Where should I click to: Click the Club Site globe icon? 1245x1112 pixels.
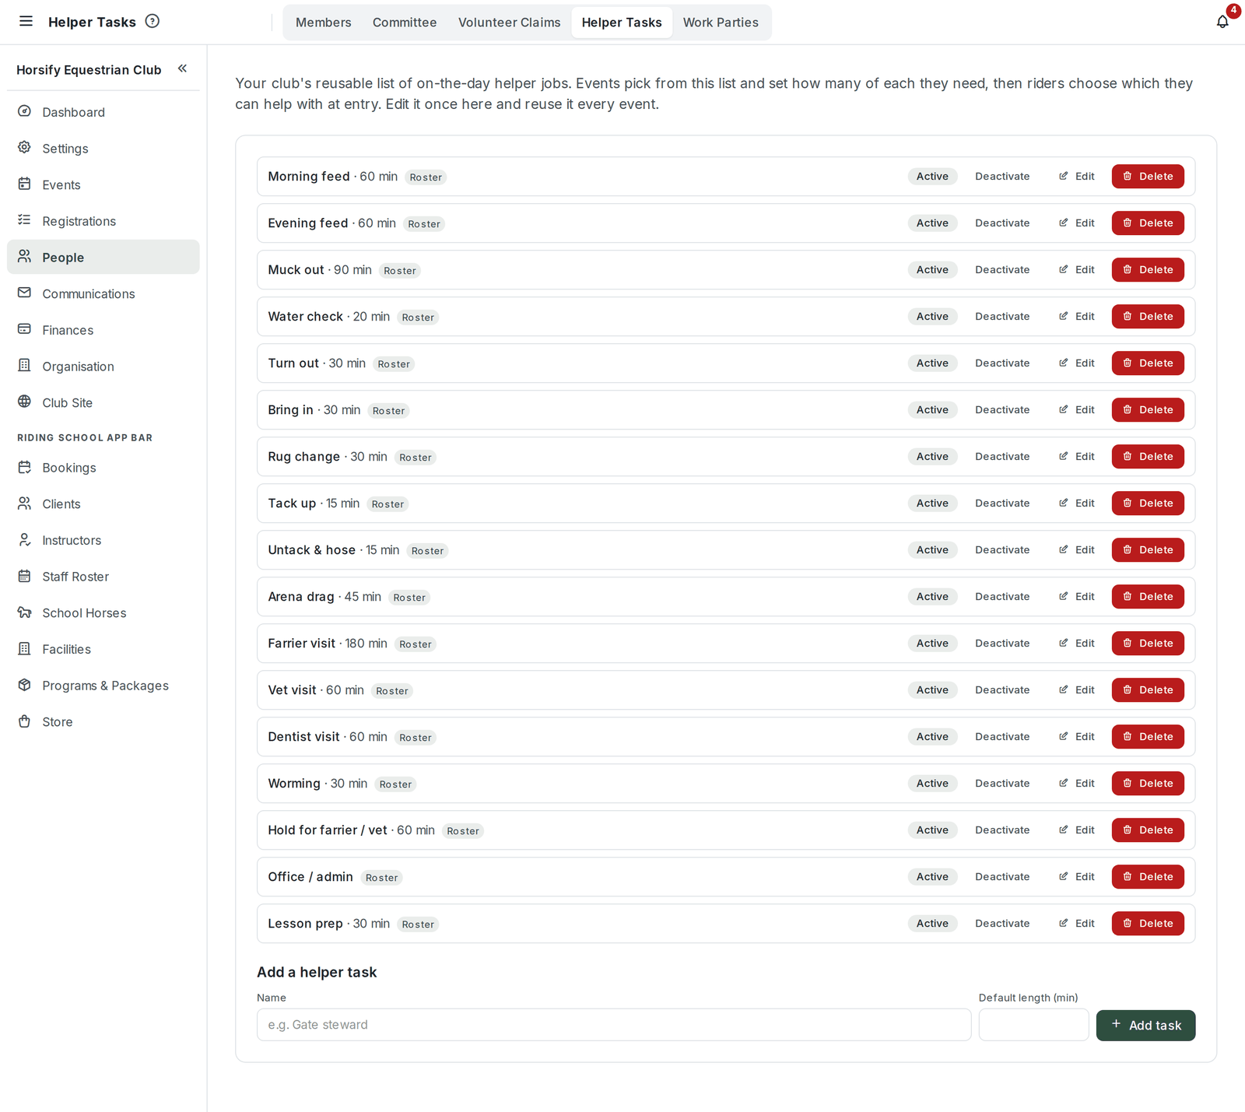(25, 402)
